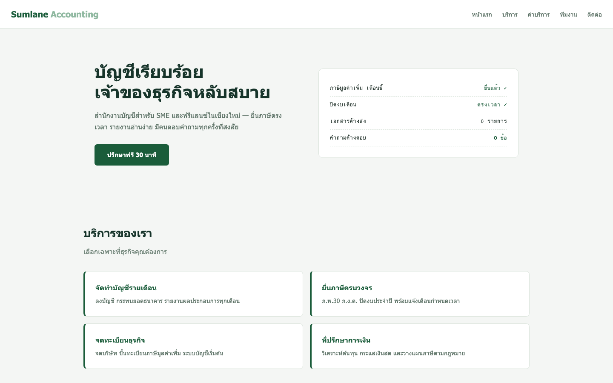Go to the บริการ nav item
613x383 pixels.
tap(510, 14)
